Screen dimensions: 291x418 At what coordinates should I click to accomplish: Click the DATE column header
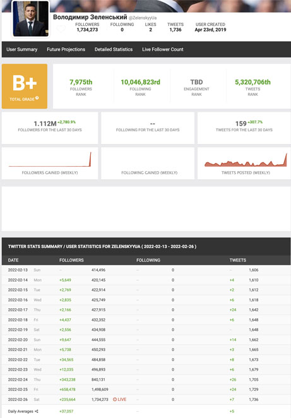tap(13, 260)
